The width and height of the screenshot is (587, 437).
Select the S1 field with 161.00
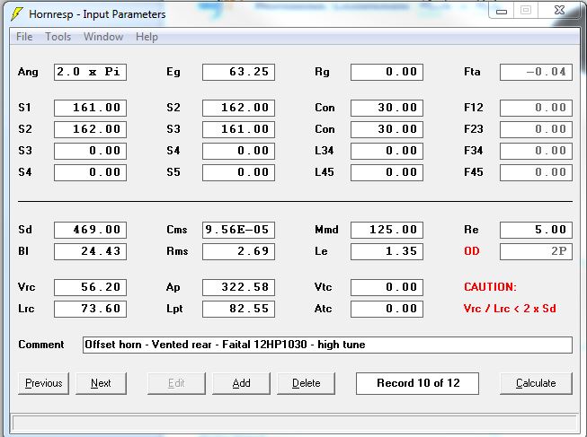tap(90, 108)
